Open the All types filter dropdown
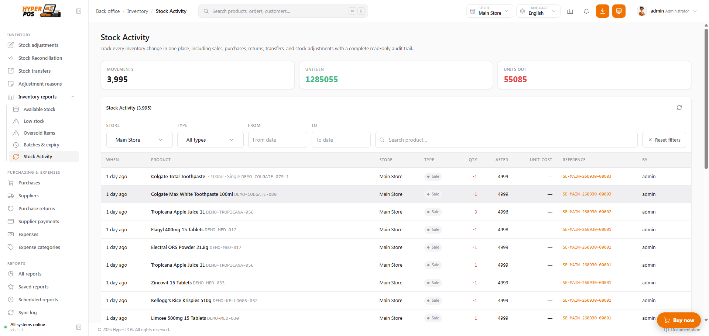 coord(210,140)
